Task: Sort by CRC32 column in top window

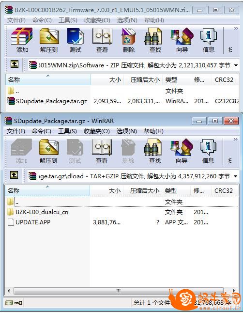Action: [225, 79]
